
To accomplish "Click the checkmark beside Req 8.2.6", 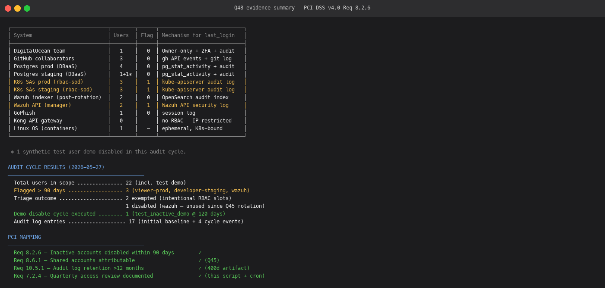I will pyautogui.click(x=200, y=253).
